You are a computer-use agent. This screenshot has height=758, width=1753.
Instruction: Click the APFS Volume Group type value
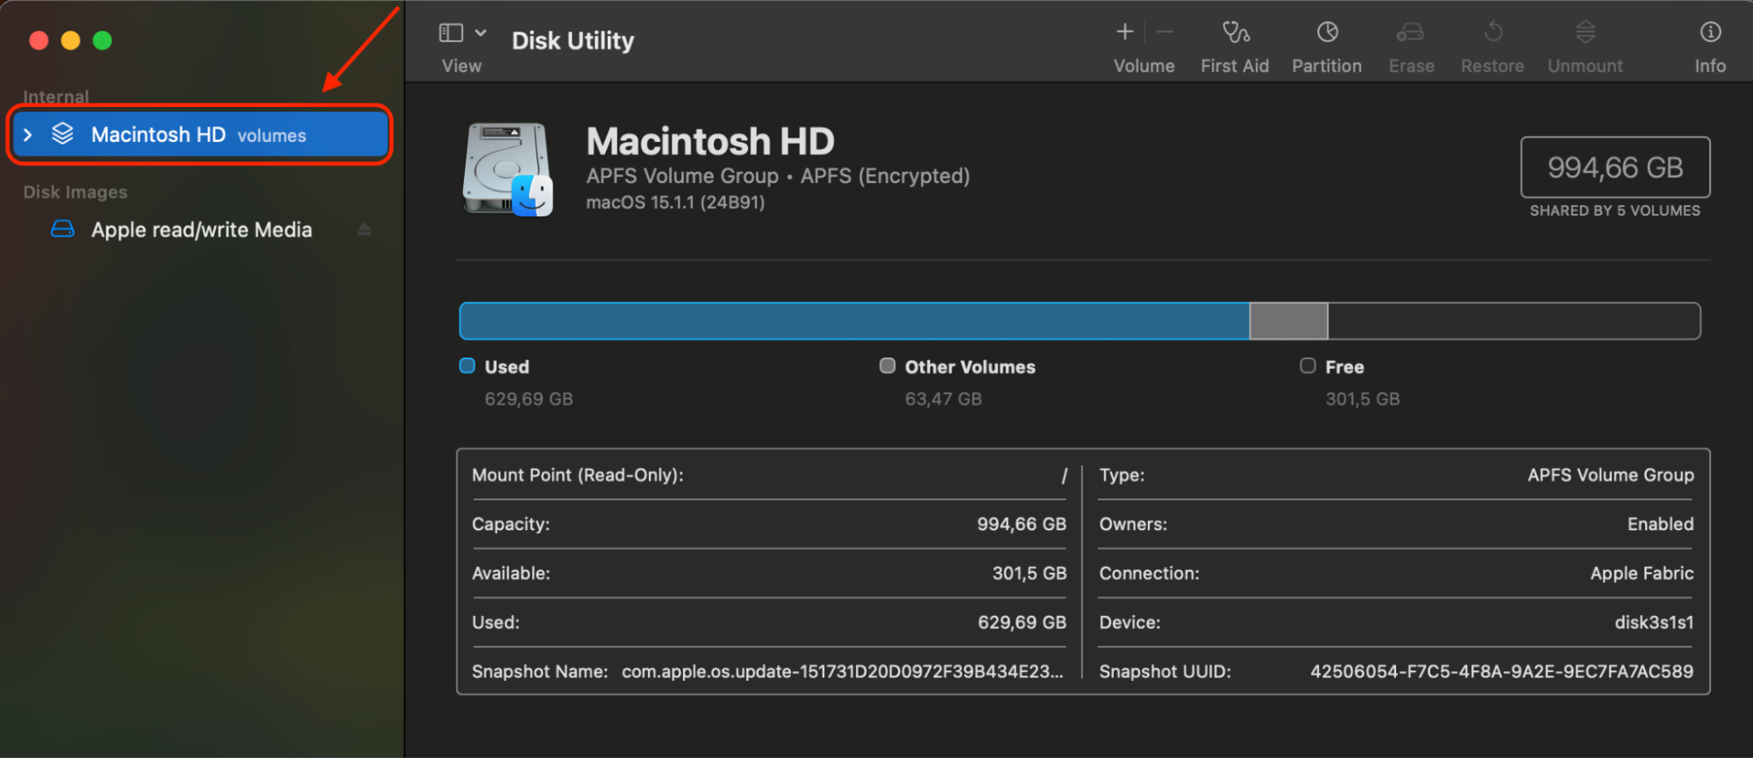click(x=1610, y=476)
